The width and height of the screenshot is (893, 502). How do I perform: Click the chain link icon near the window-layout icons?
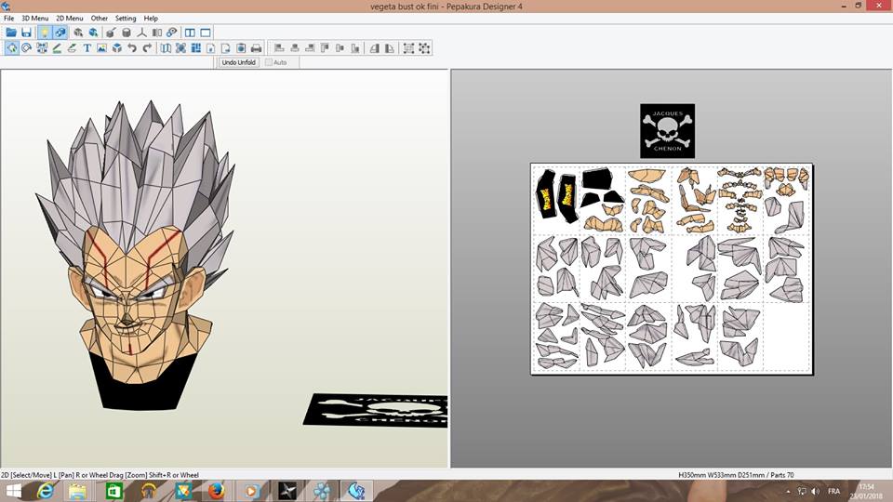pos(171,33)
